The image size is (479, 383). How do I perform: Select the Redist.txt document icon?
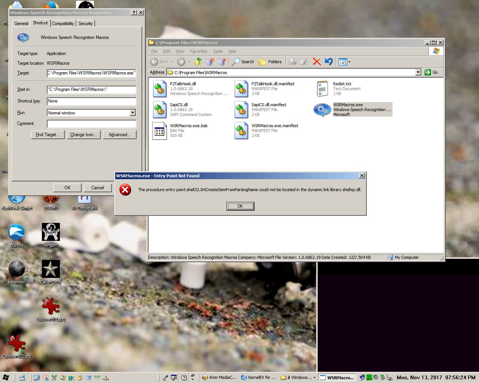click(x=323, y=89)
